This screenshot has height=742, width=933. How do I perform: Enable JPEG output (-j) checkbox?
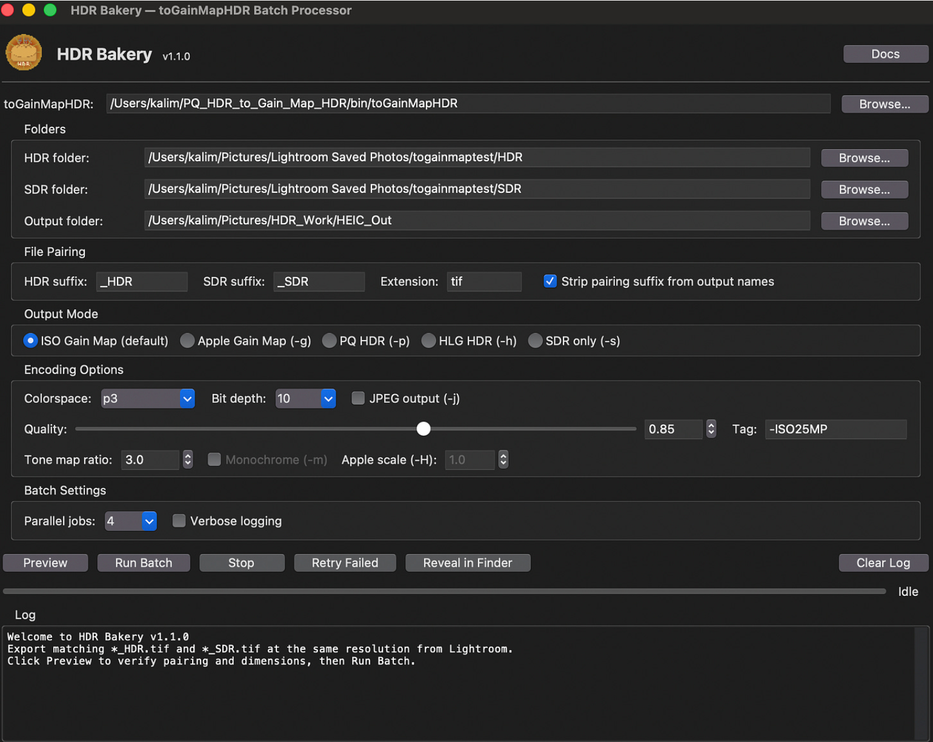pyautogui.click(x=358, y=398)
